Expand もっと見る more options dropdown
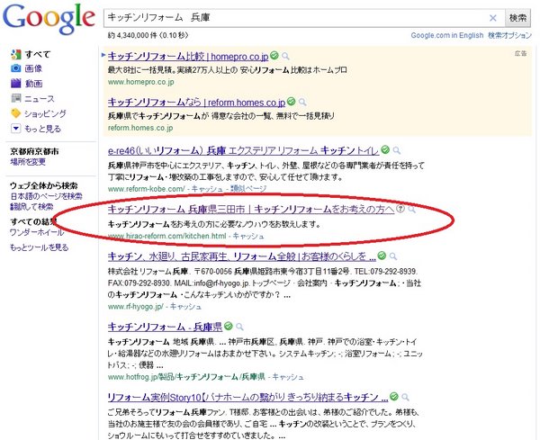The height and width of the screenshot is (440, 540). pyautogui.click(x=42, y=129)
